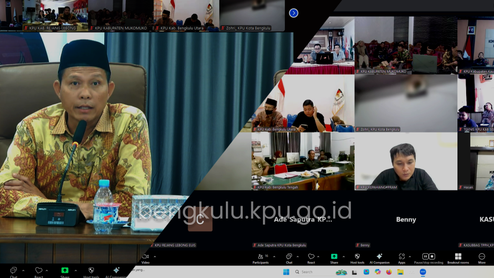Expand the Video options arrow

155,256
